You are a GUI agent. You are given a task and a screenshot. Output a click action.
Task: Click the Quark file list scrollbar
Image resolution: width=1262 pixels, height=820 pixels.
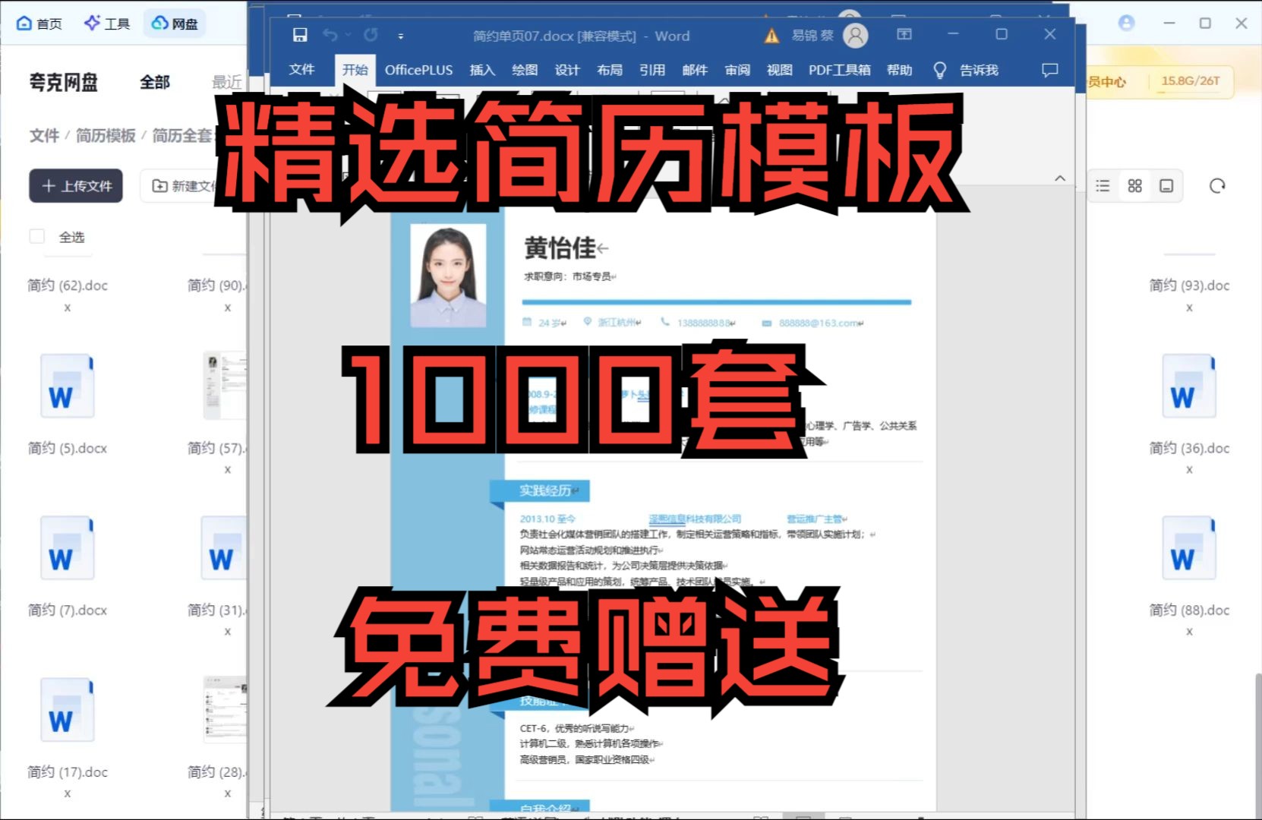click(1257, 747)
